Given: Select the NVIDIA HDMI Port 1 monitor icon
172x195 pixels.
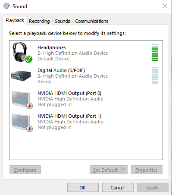Looking at the screenshot, I should (x=22, y=123).
